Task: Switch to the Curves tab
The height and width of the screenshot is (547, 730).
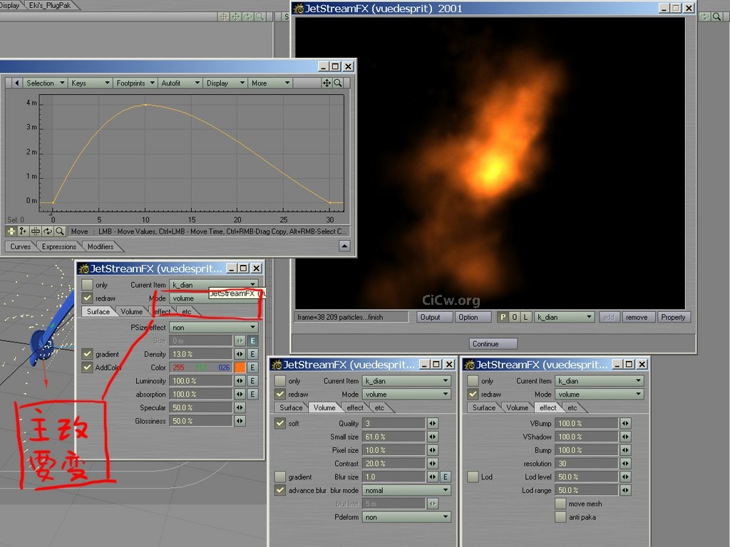Action: tap(21, 246)
